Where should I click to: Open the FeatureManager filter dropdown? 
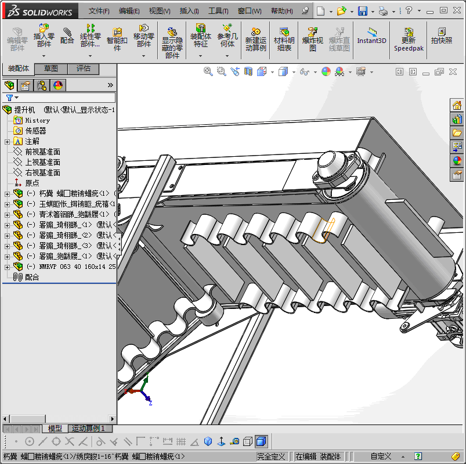(12, 98)
